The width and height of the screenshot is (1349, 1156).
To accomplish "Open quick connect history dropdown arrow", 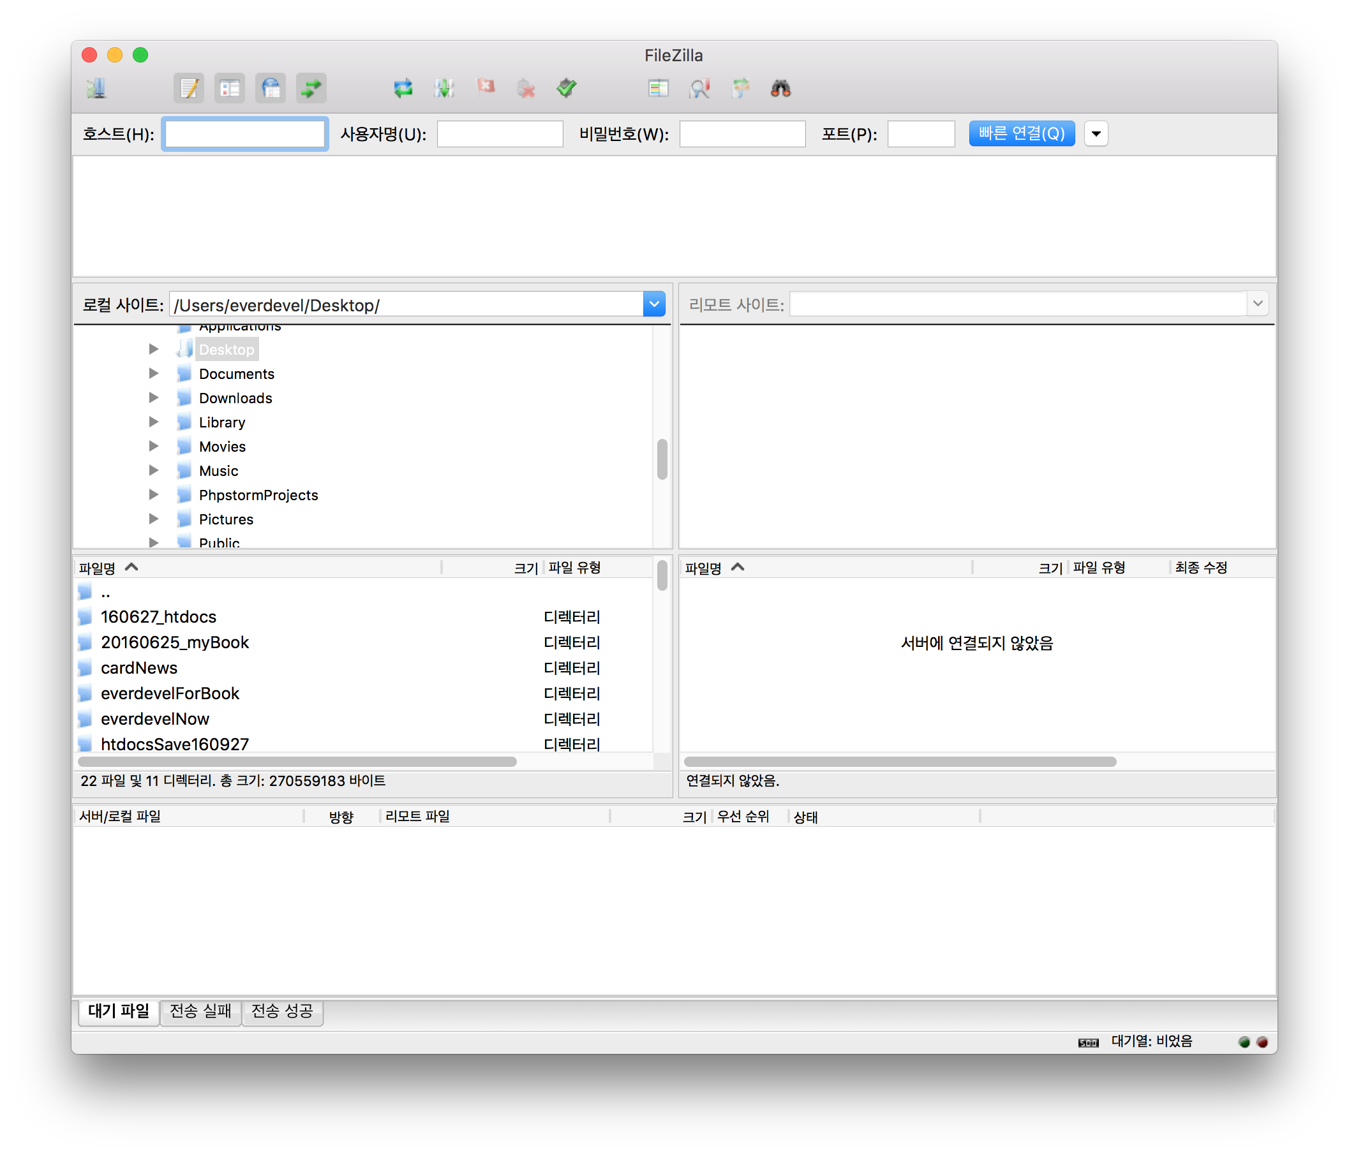I will (1097, 134).
